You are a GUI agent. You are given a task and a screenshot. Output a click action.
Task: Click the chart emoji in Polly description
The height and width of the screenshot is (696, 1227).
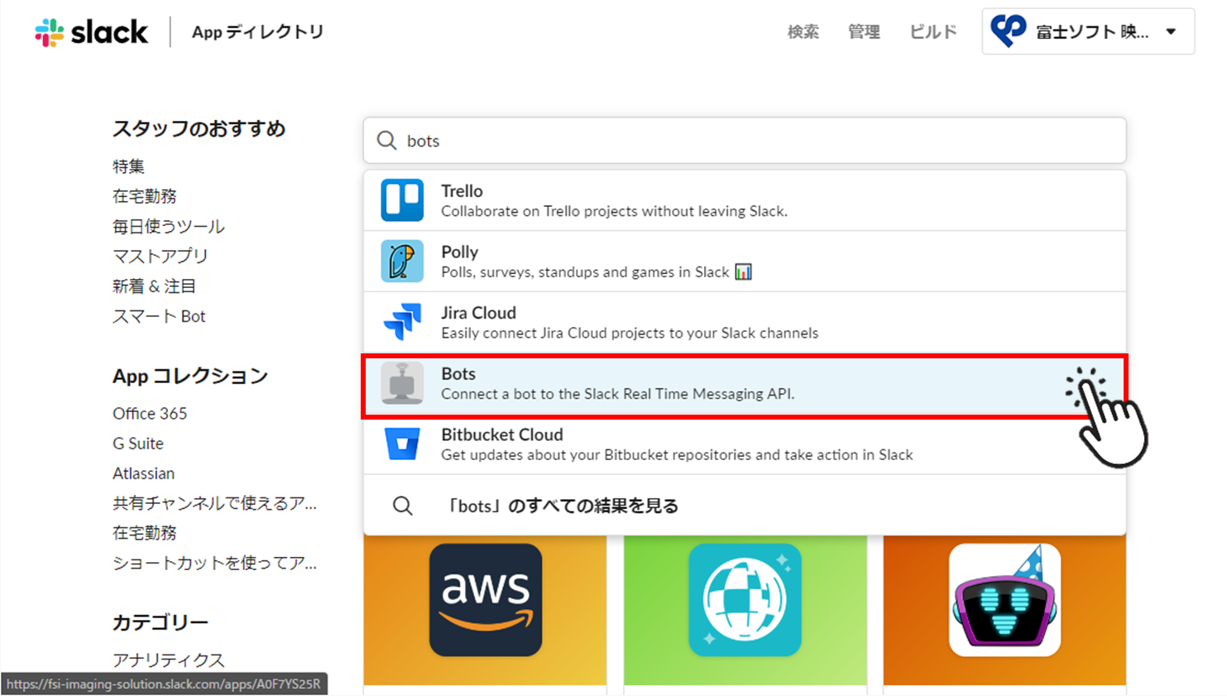pos(743,271)
